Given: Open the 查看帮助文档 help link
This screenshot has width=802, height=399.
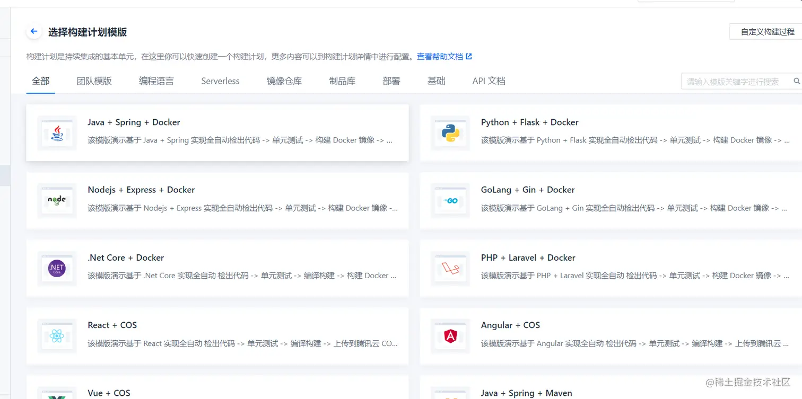Looking at the screenshot, I should [440, 56].
